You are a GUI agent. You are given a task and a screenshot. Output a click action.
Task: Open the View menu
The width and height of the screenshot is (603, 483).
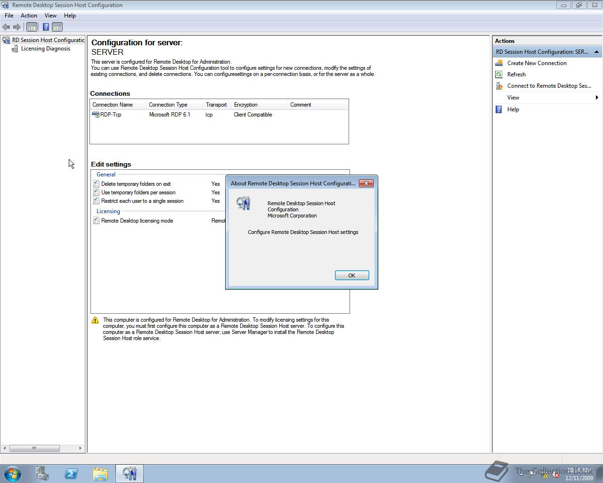[x=50, y=16]
